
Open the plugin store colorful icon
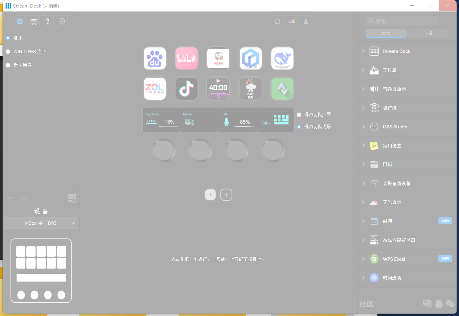pos(292,21)
